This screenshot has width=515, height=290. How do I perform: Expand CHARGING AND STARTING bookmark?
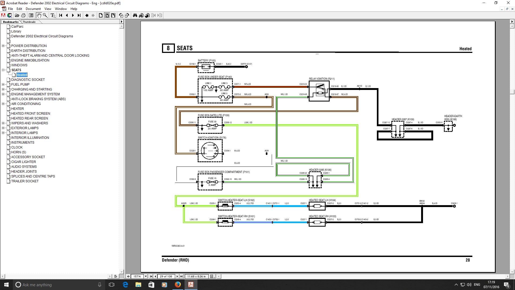[3, 89]
